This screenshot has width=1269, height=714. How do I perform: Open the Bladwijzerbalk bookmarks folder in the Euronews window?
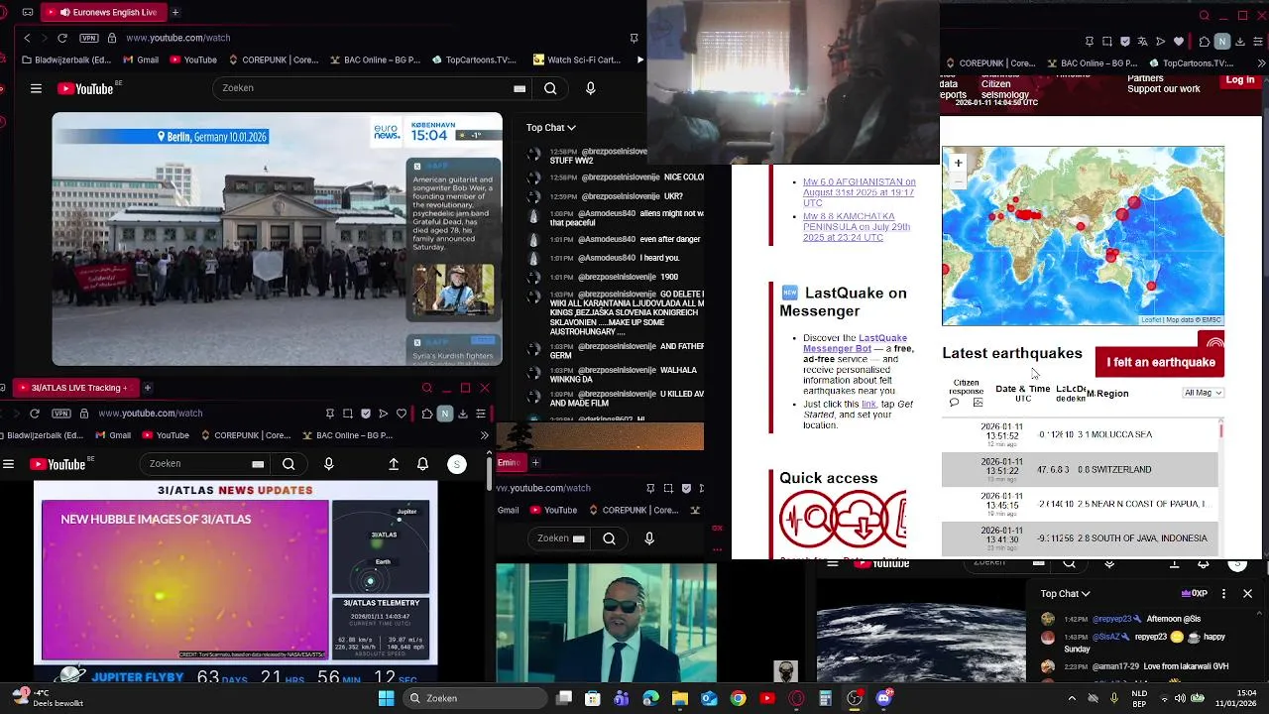point(66,59)
